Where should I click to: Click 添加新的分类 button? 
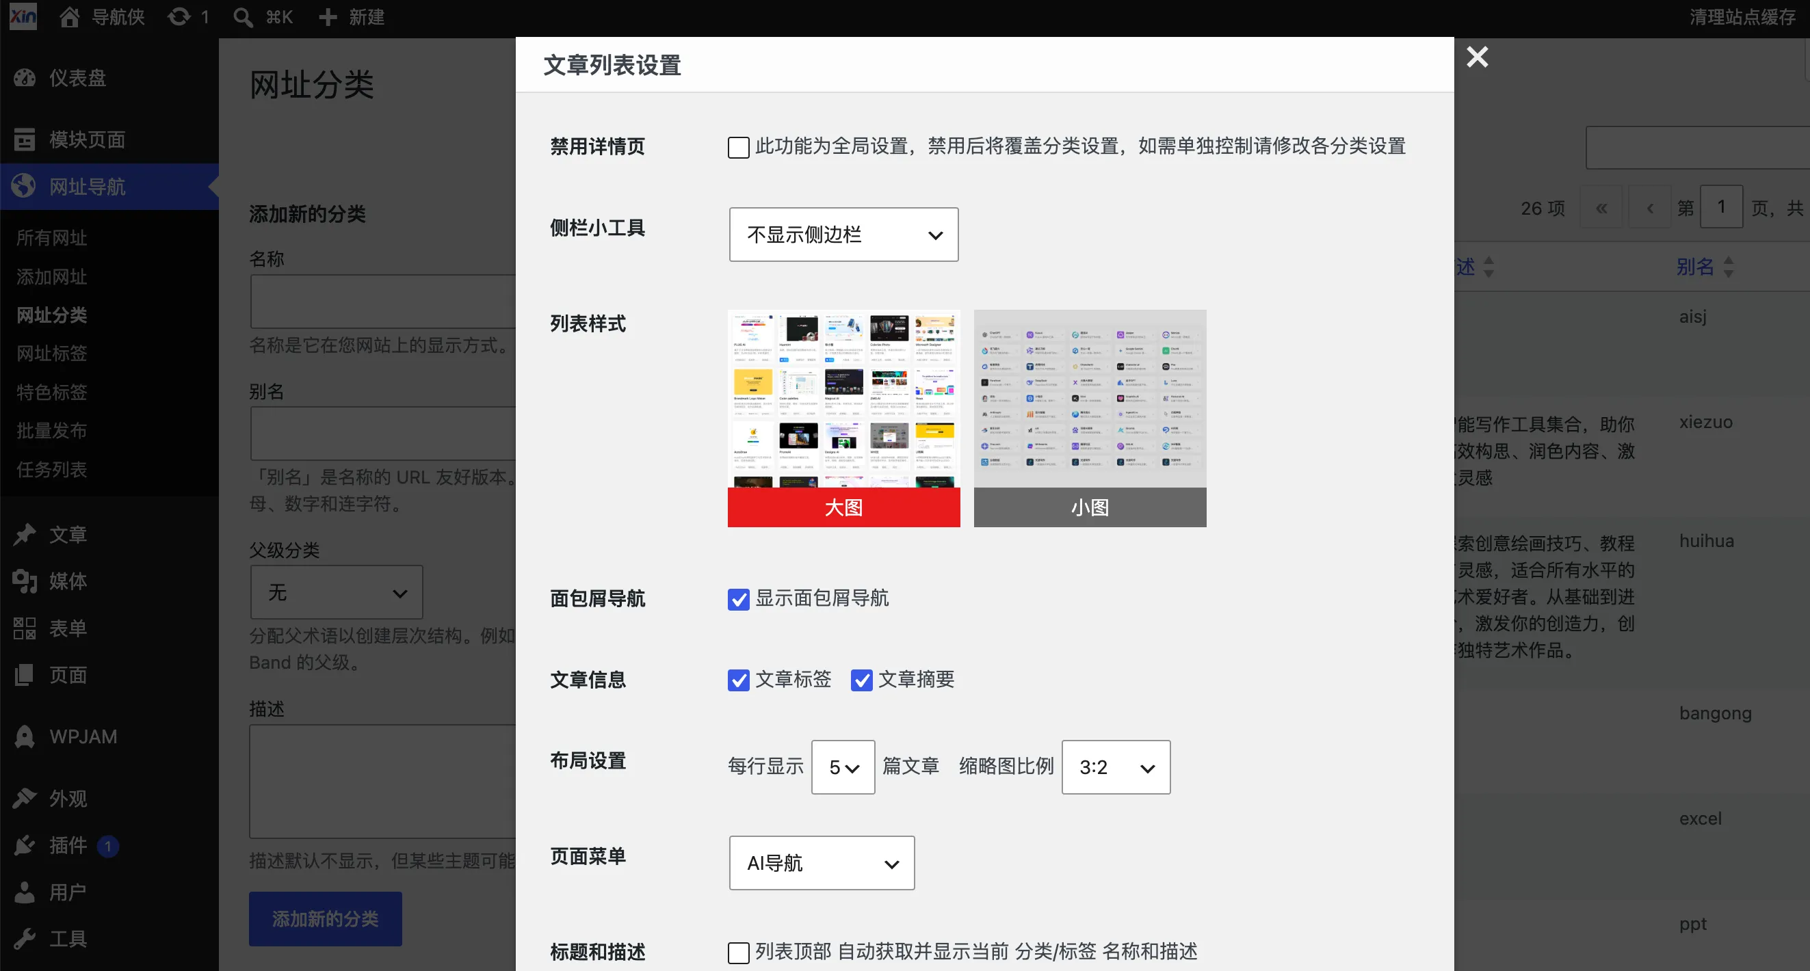[x=326, y=919]
